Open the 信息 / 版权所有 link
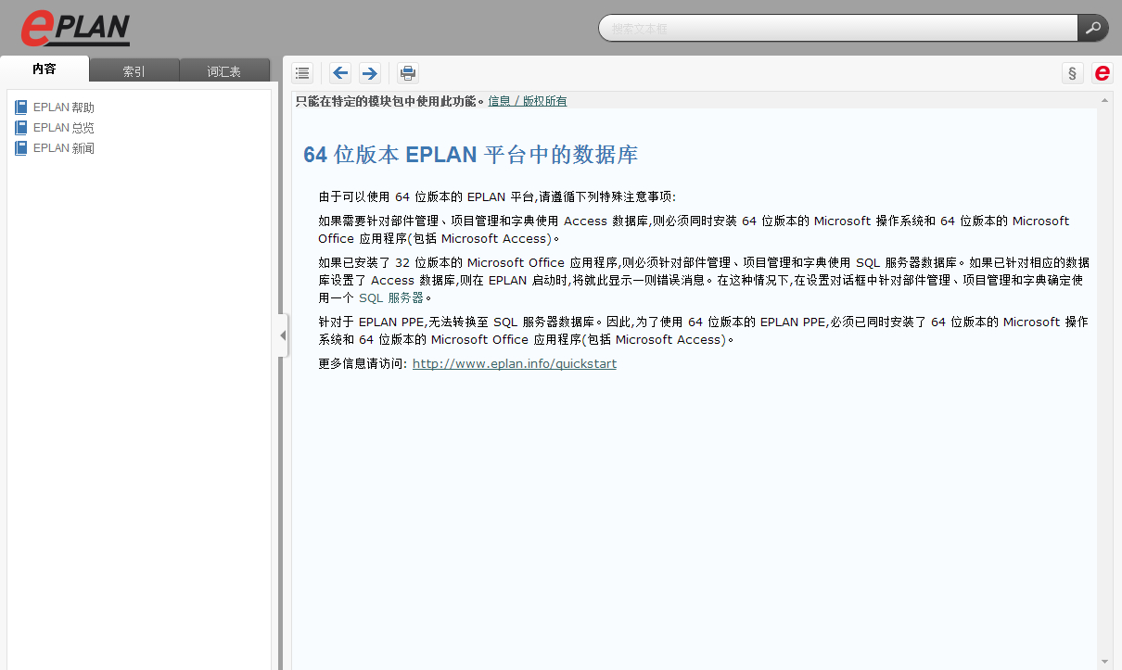Image resolution: width=1122 pixels, height=670 pixels. (528, 101)
